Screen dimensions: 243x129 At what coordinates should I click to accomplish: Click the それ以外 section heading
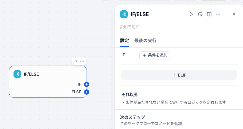click(x=130, y=95)
